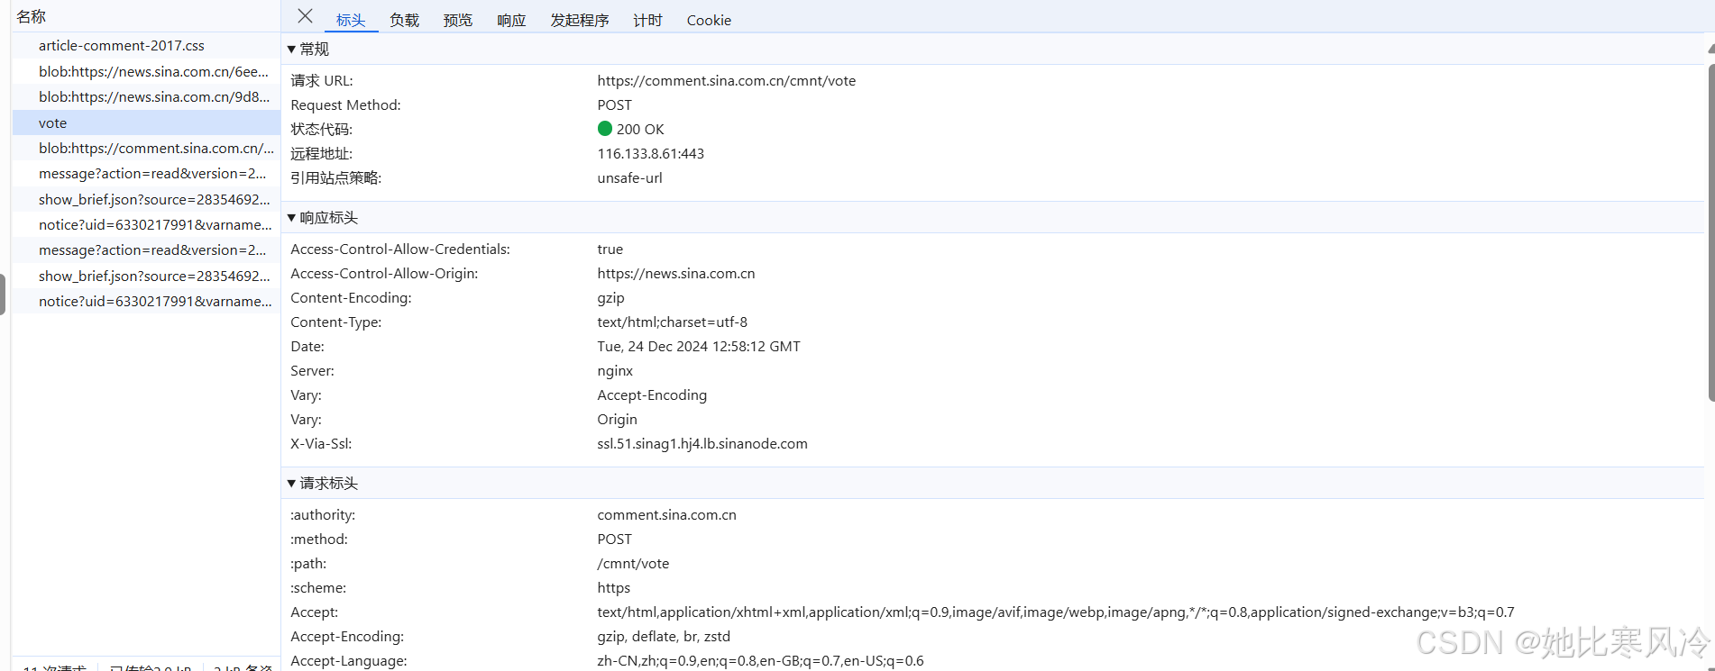The image size is (1715, 671).
Task: Click the :scheme https value
Action: (613, 587)
